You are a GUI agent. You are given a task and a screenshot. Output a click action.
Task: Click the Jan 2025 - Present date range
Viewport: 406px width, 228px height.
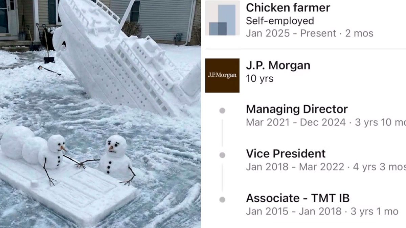(x=291, y=33)
